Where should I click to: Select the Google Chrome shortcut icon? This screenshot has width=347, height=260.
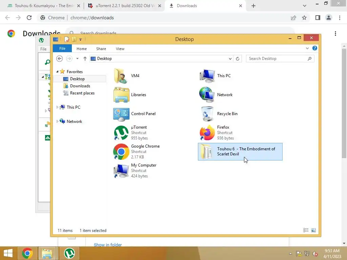click(x=121, y=152)
